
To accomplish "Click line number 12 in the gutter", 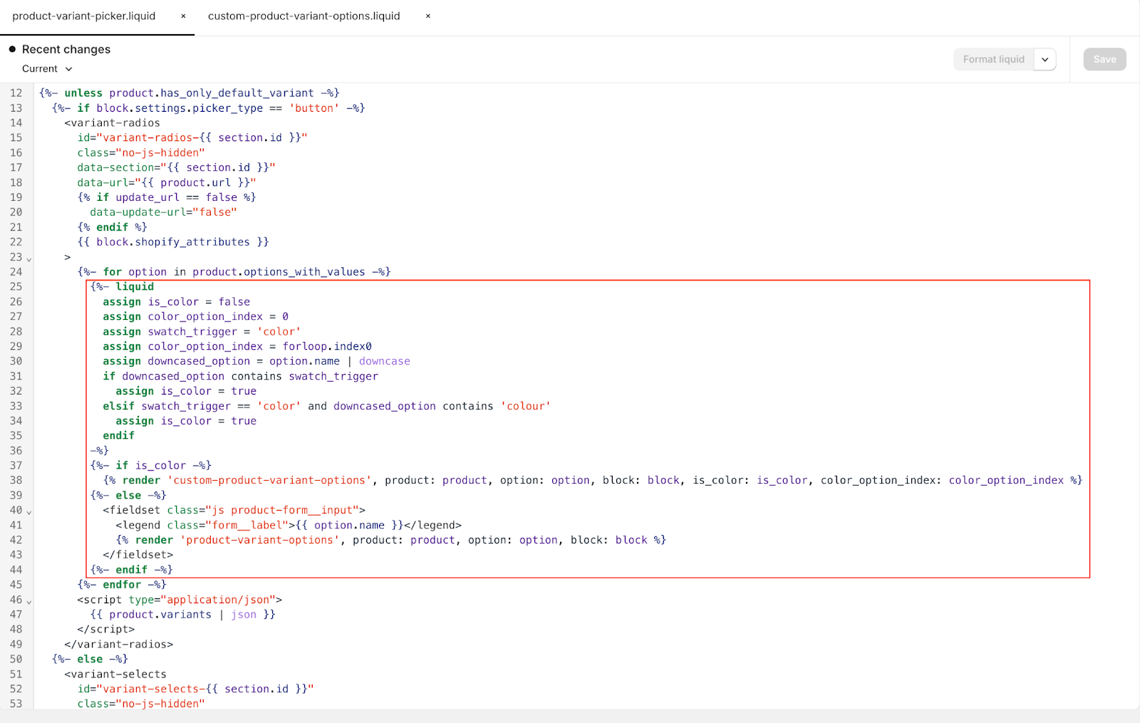I will click(x=16, y=93).
